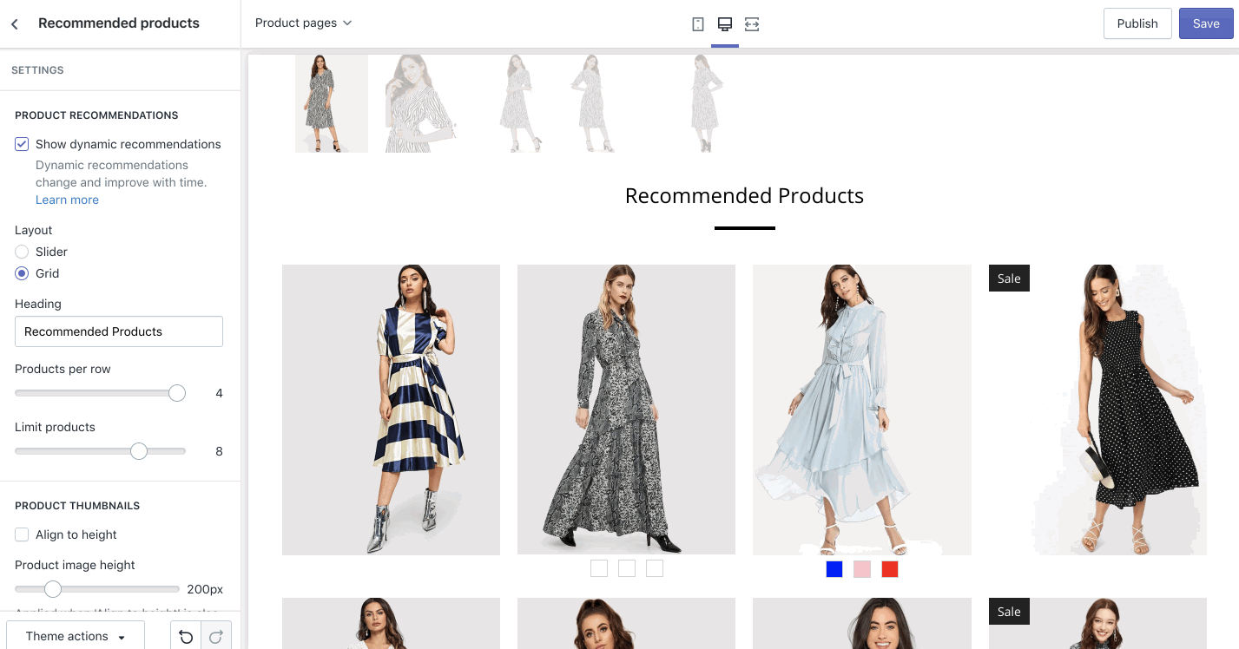1239x649 pixels.
Task: Select the desktop preview icon
Action: [x=724, y=24]
